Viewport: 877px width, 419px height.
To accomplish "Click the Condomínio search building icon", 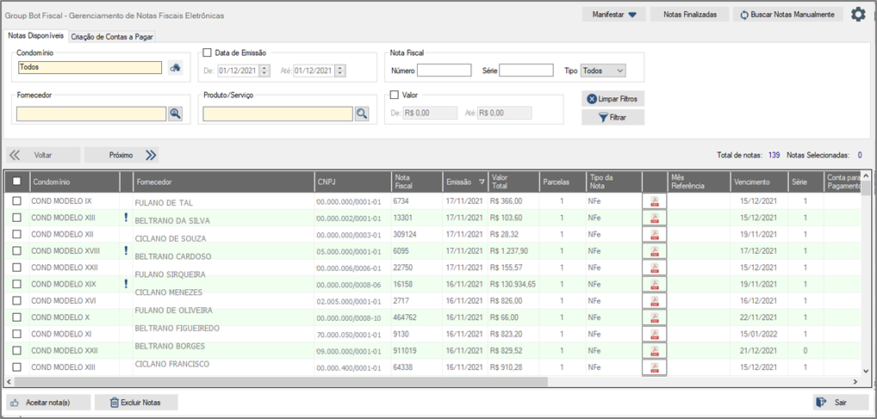I will click(x=176, y=68).
